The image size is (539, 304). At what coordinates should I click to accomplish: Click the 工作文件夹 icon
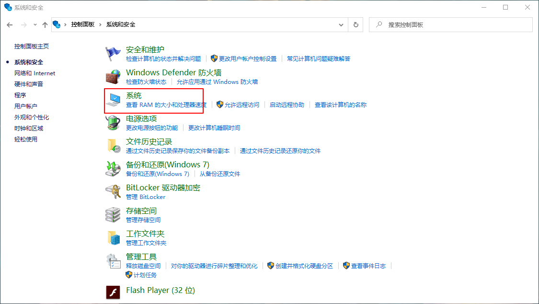113,238
